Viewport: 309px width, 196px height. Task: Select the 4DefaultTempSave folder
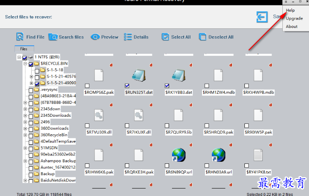58,141
